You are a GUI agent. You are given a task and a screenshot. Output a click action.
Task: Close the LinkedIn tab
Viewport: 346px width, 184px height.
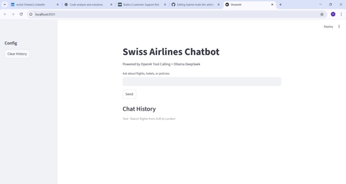coord(58,5)
